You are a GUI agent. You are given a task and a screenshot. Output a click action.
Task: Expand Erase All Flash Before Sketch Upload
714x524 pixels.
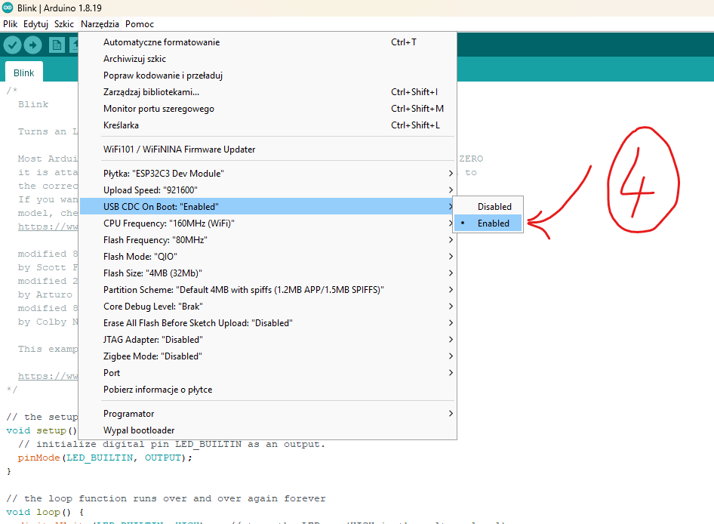pyautogui.click(x=268, y=323)
